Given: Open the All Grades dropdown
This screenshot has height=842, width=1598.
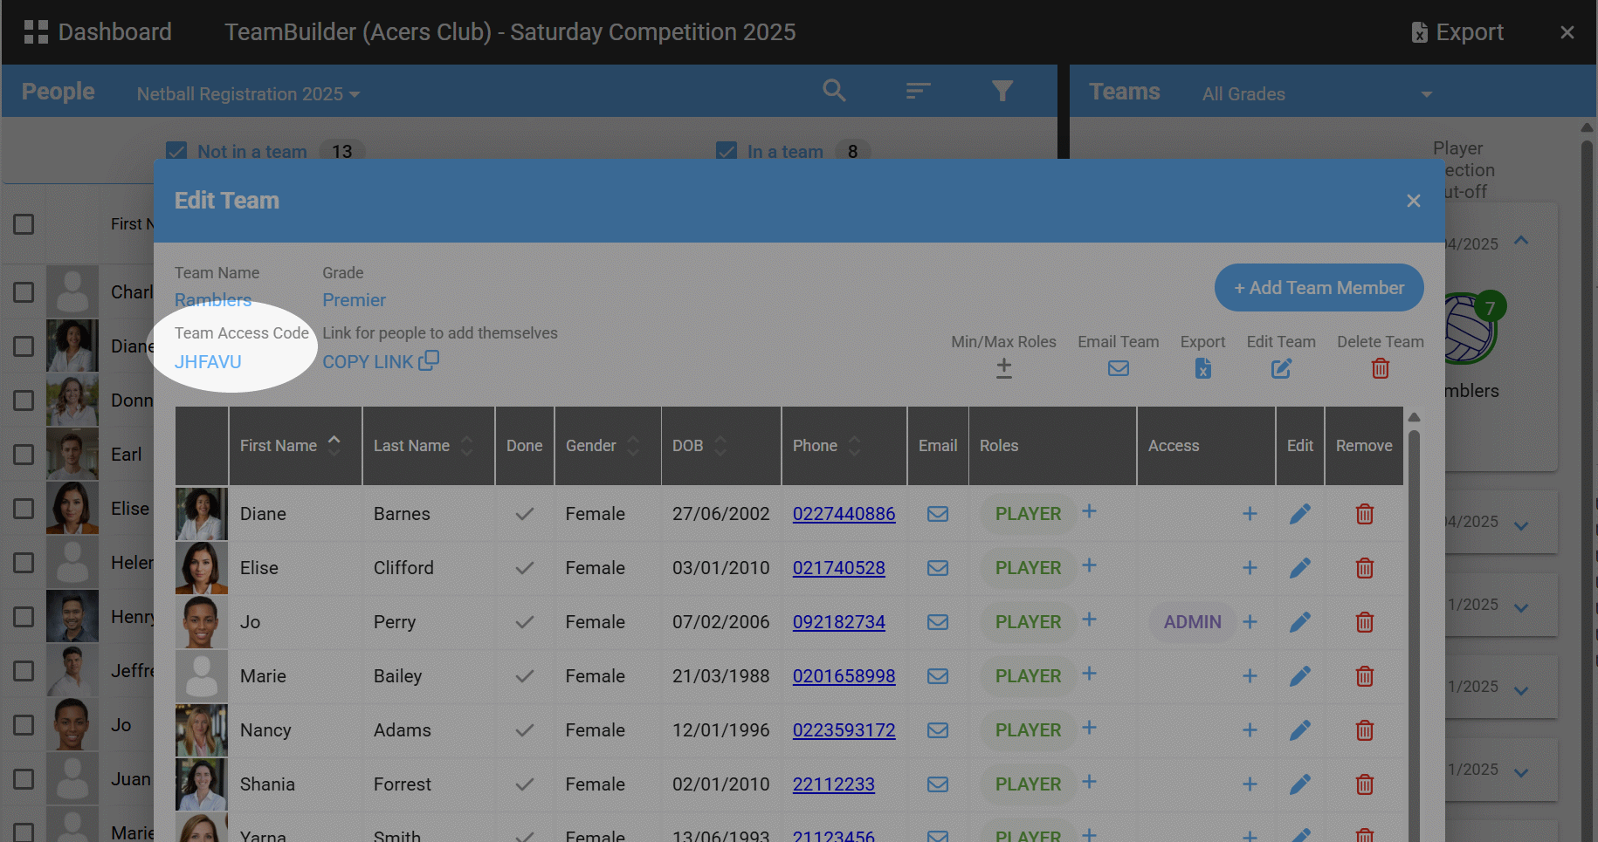Looking at the screenshot, I should tap(1316, 94).
